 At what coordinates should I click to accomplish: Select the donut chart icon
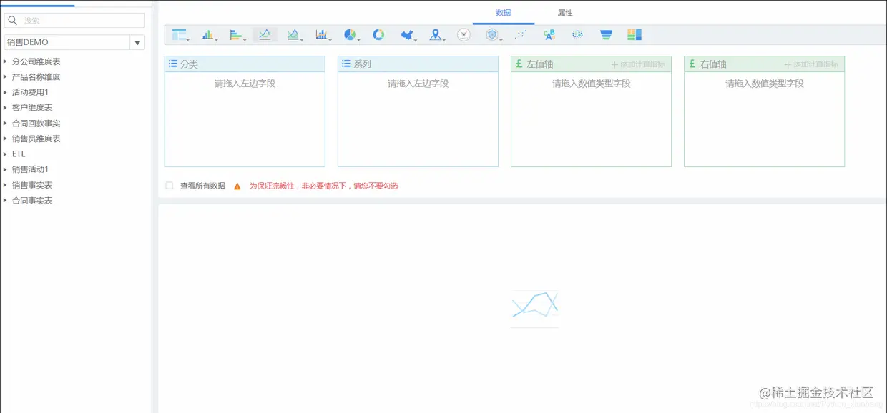click(x=378, y=35)
